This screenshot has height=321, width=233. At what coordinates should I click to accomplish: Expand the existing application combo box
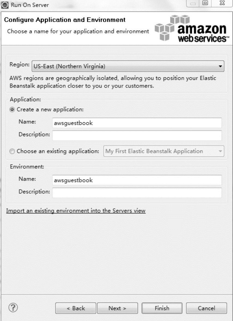(164, 151)
